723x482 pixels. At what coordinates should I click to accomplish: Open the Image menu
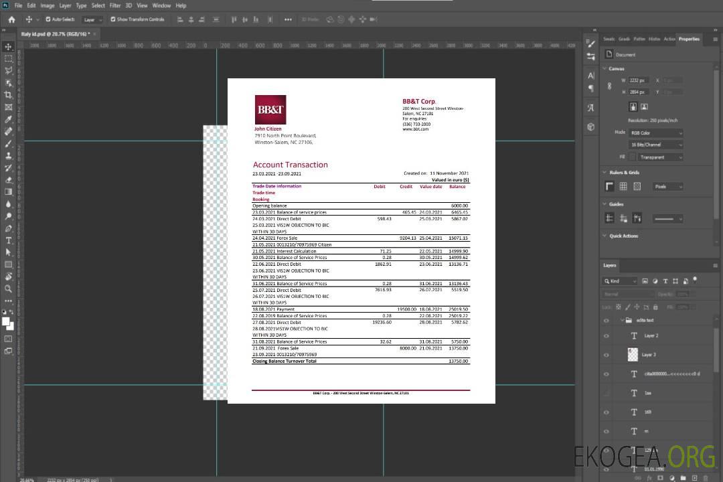click(47, 5)
